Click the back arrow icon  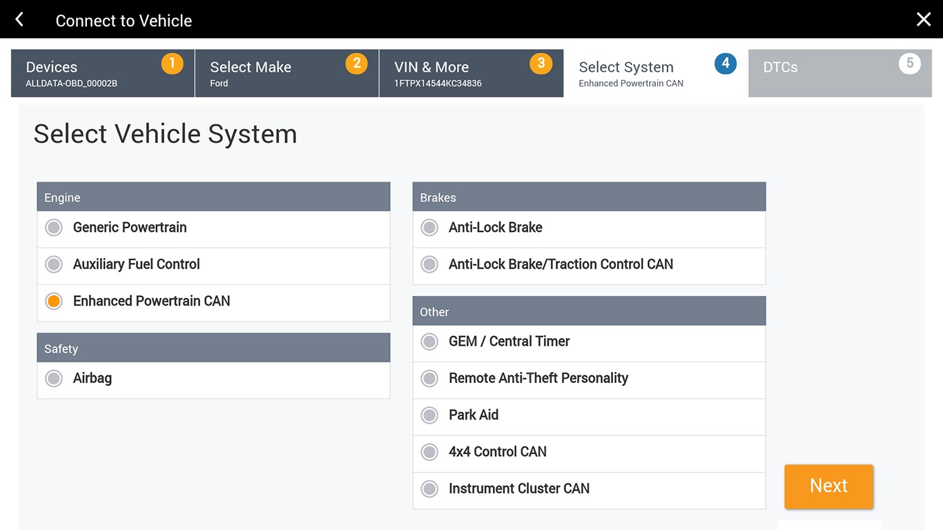(19, 19)
